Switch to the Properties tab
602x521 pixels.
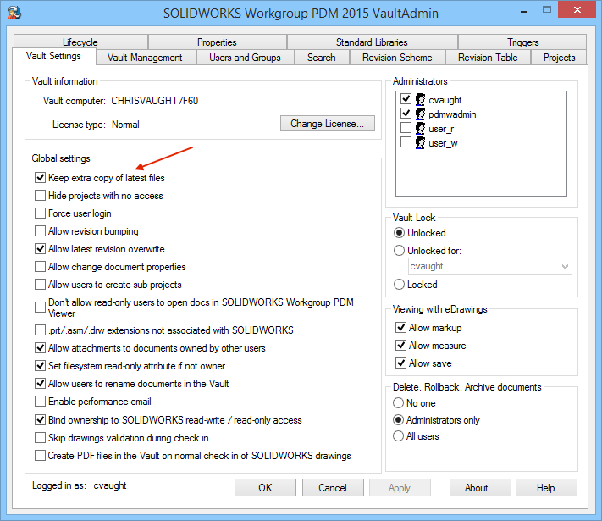click(x=218, y=42)
